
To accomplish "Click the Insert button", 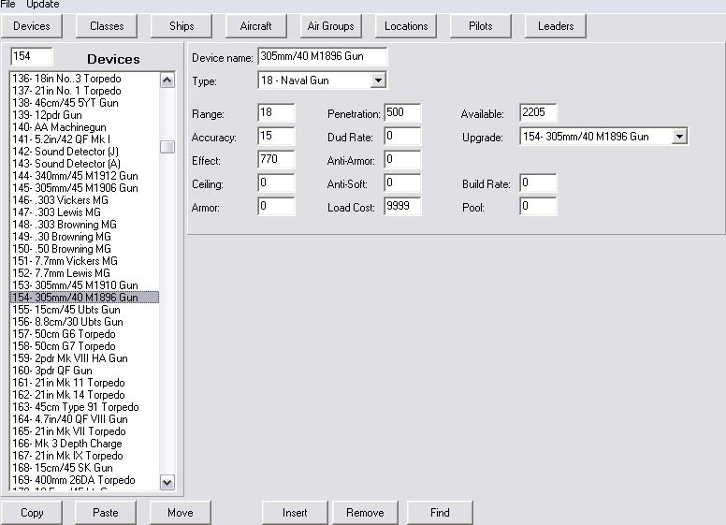I will coord(295,513).
